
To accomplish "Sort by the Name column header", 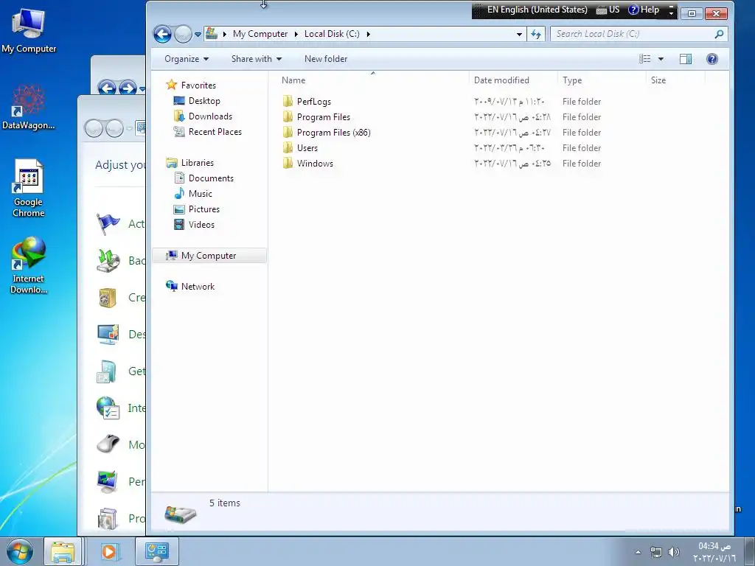I will click(293, 80).
